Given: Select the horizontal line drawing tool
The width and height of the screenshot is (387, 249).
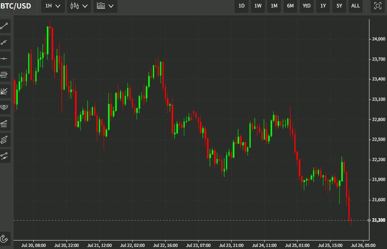Looking at the screenshot, I should [5, 59].
